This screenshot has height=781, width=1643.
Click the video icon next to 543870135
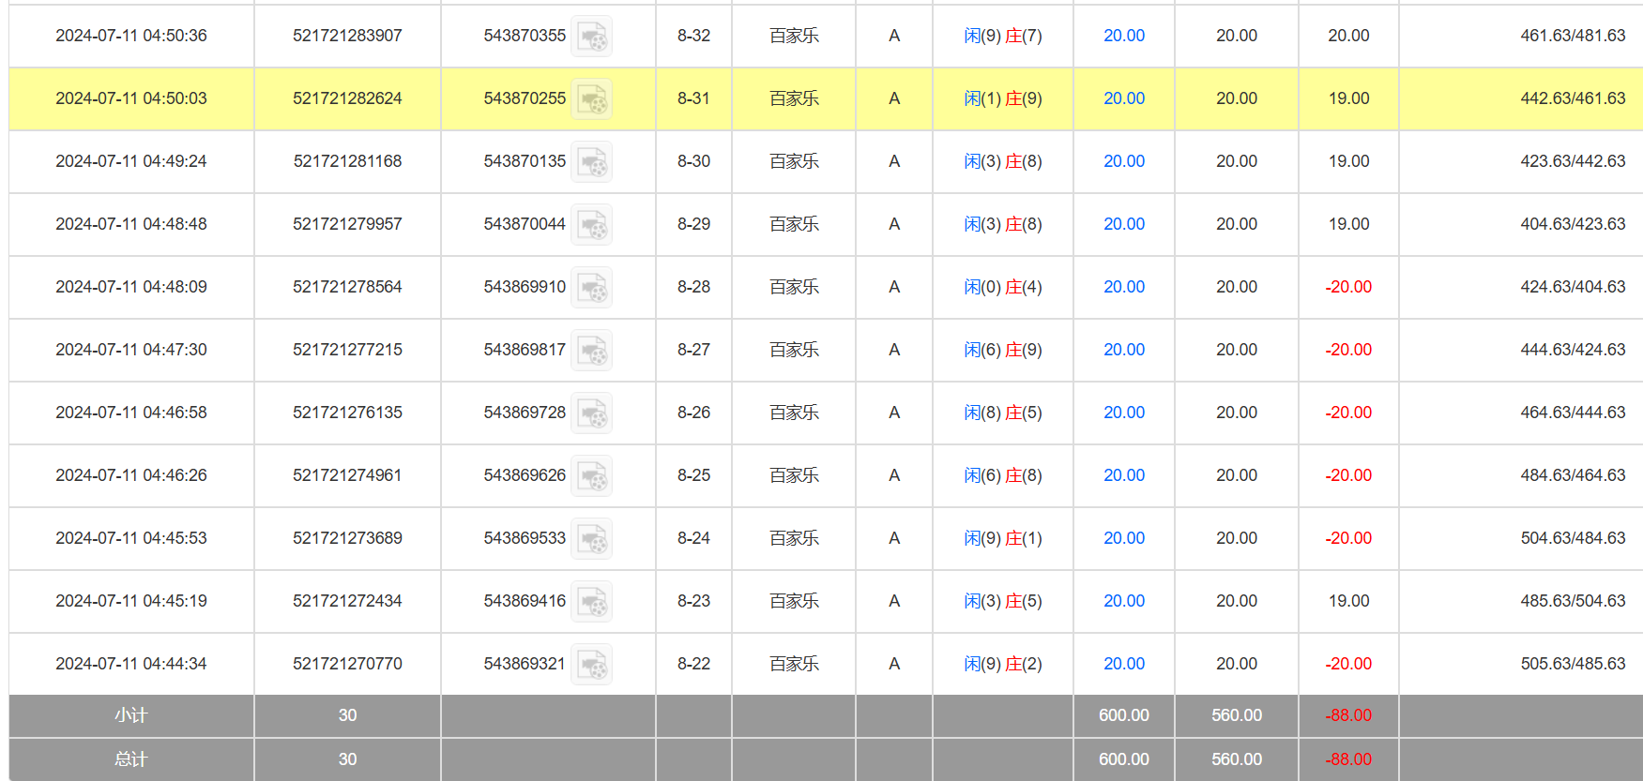pyautogui.click(x=592, y=162)
